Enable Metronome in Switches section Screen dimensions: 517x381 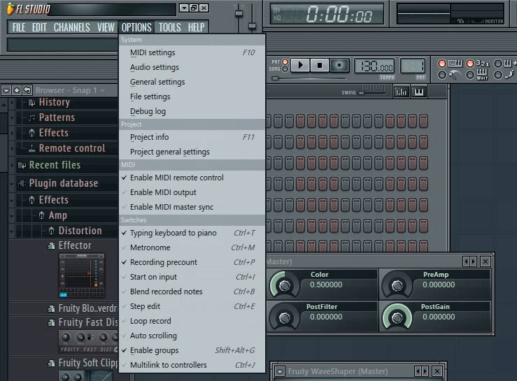click(150, 247)
